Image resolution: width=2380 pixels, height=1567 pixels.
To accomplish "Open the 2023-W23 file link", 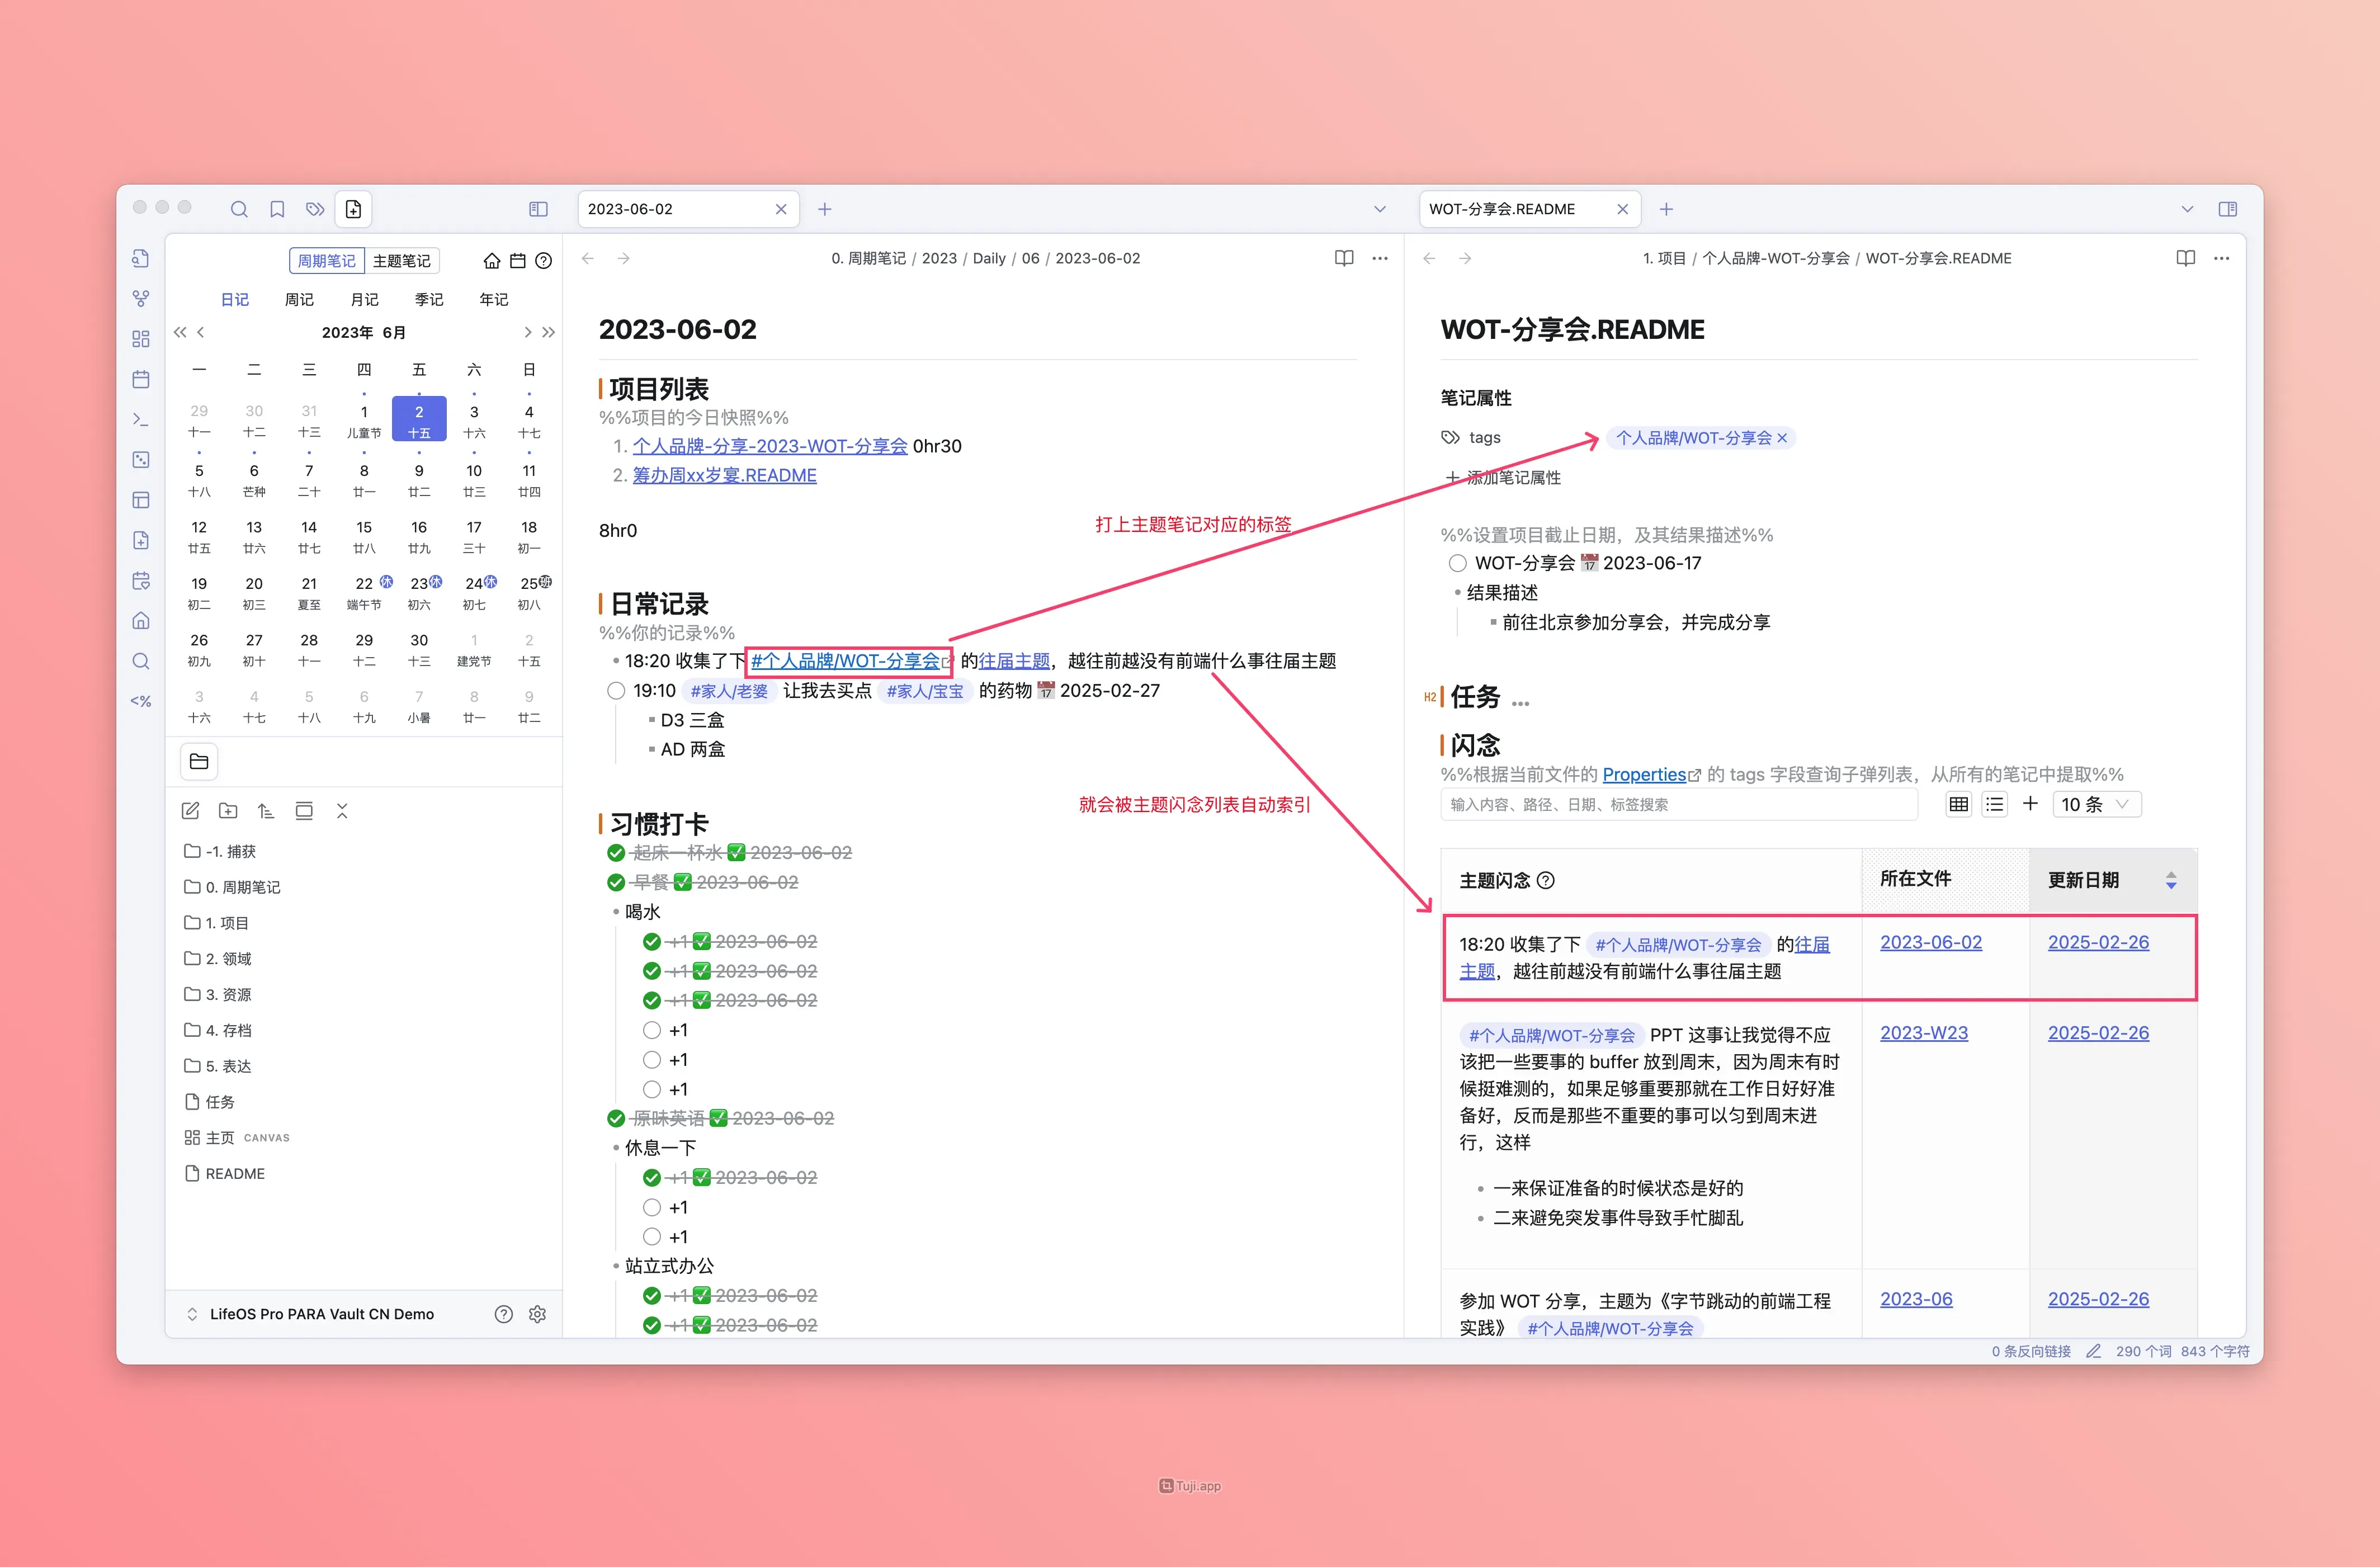I will (x=1923, y=1033).
